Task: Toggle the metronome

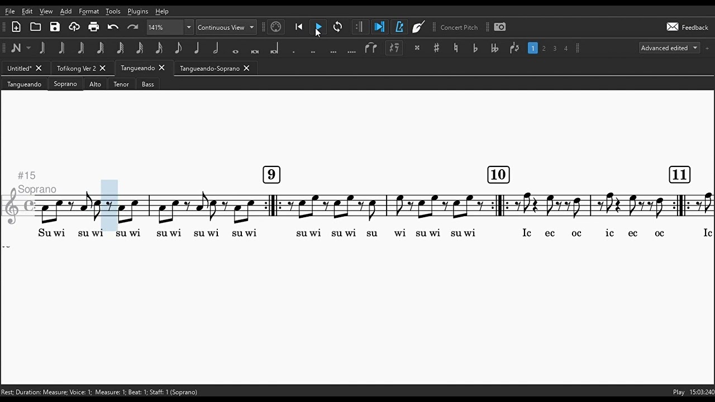Action: [399, 27]
